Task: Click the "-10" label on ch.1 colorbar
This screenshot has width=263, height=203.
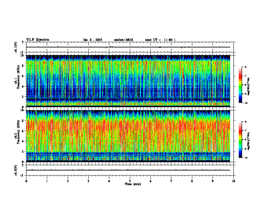Action: click(x=246, y=103)
